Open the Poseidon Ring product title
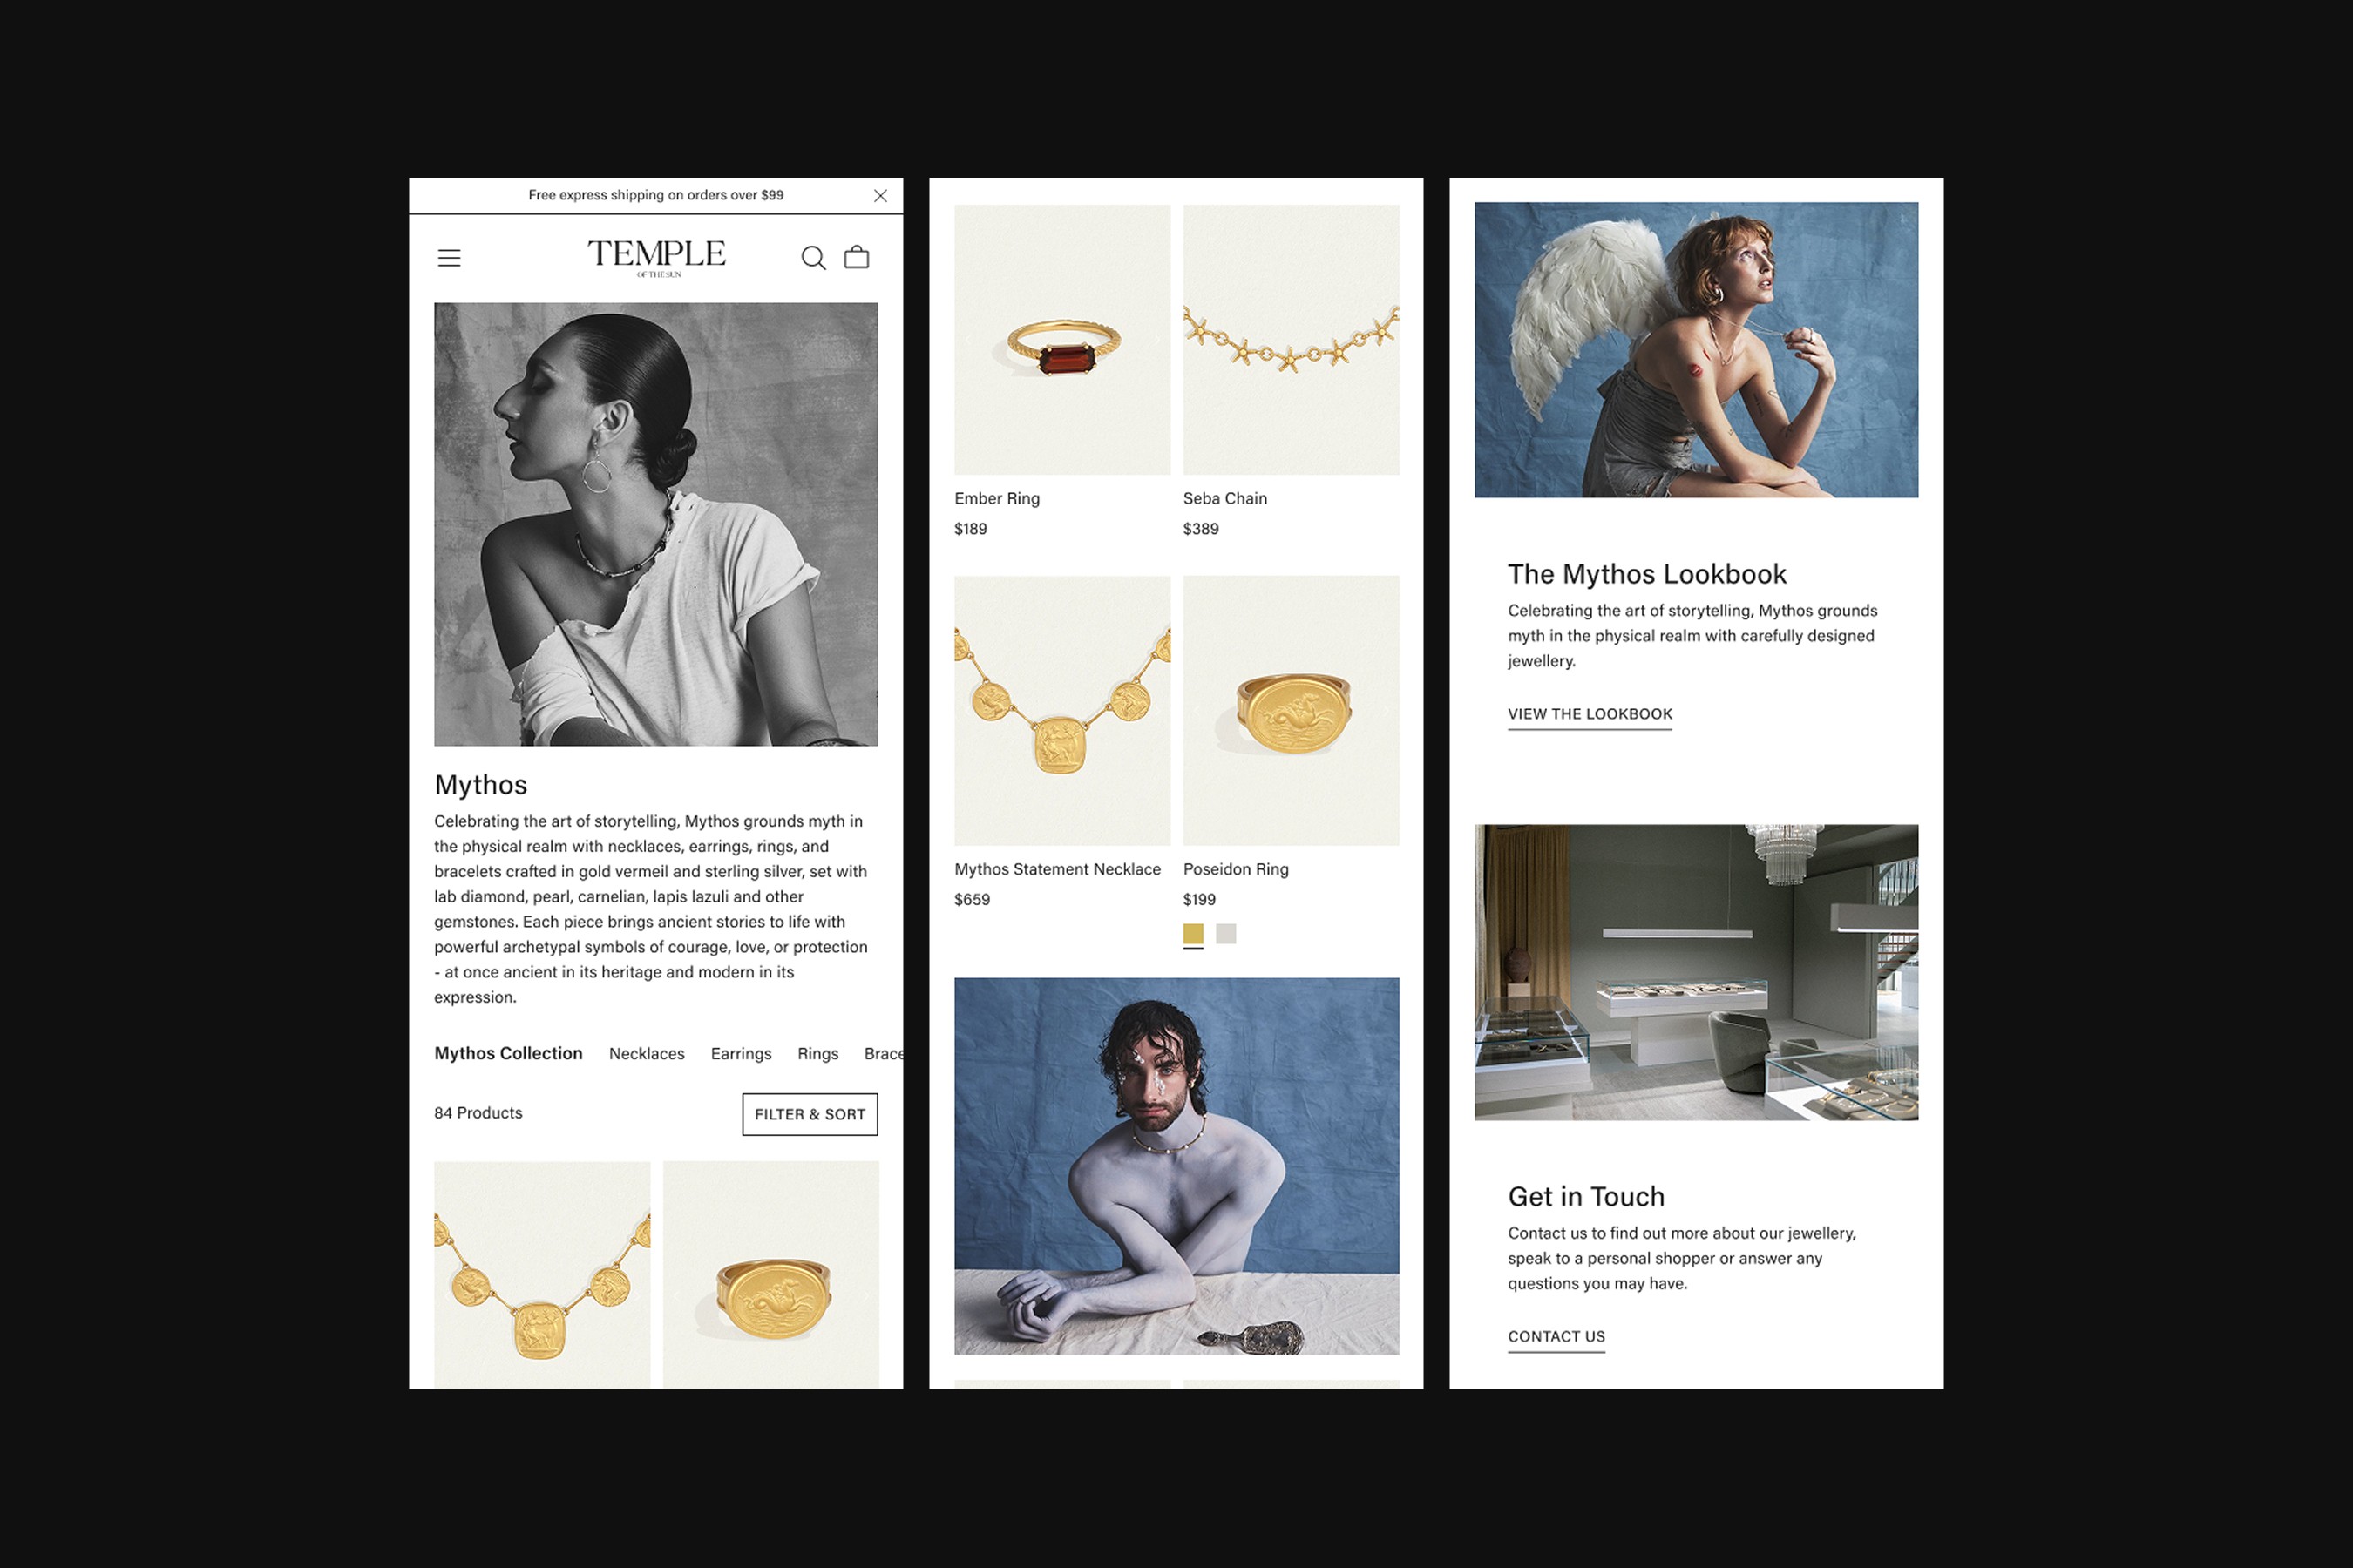The width and height of the screenshot is (2353, 1568). tap(1236, 869)
